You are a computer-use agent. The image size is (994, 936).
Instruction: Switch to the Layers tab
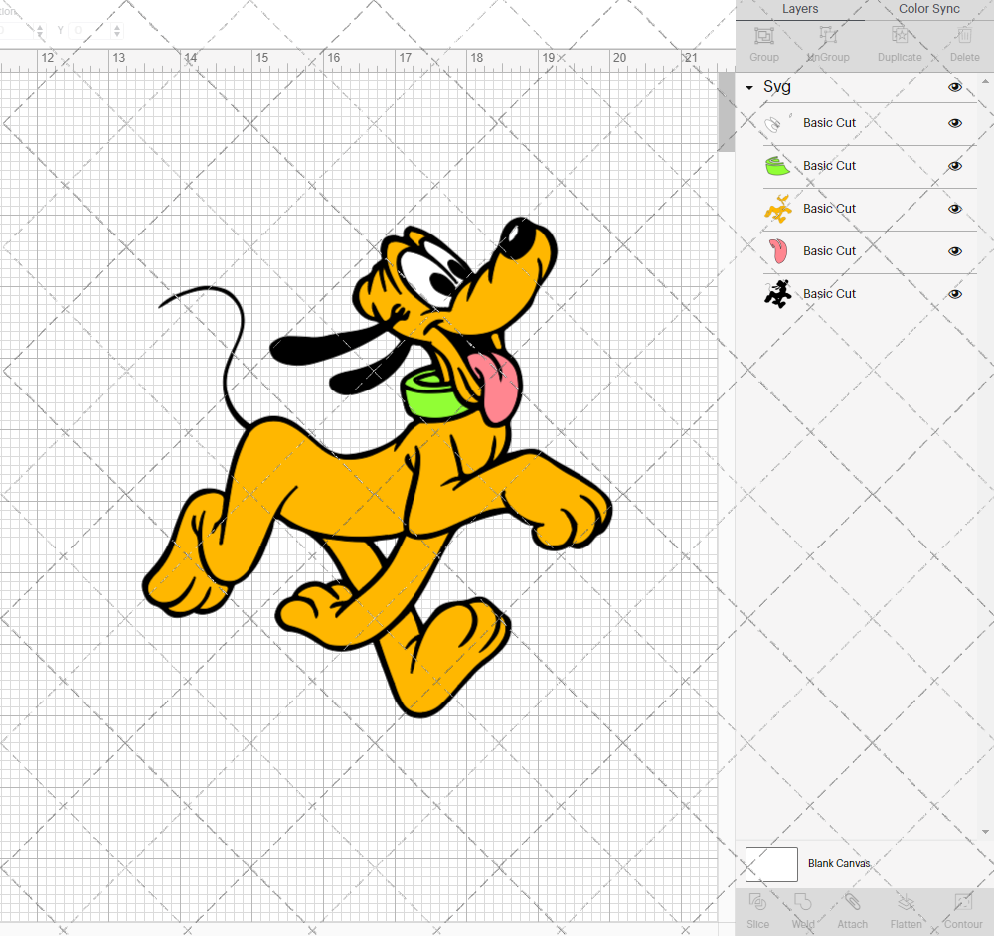[800, 9]
